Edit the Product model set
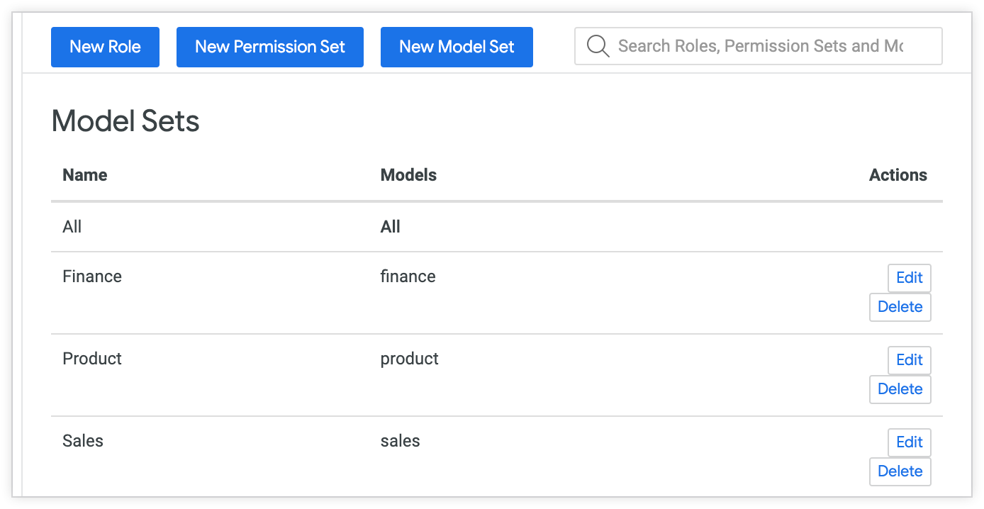The width and height of the screenshot is (984, 509). (909, 360)
